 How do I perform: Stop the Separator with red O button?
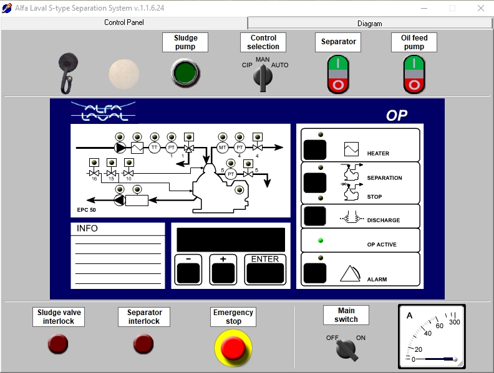pyautogui.click(x=337, y=85)
